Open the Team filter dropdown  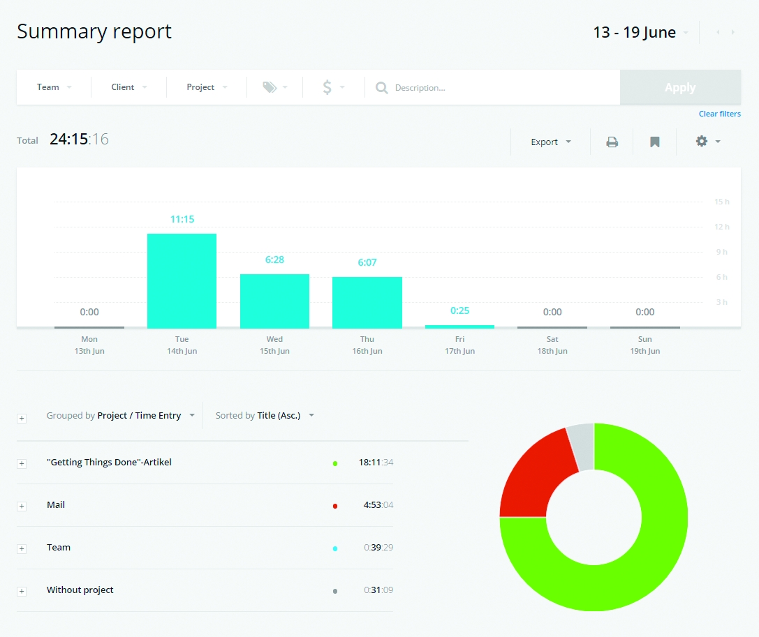pyautogui.click(x=54, y=87)
